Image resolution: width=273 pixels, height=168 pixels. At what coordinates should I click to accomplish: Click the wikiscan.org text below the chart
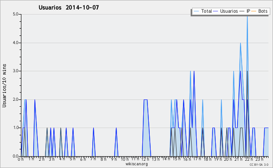coord(136,164)
